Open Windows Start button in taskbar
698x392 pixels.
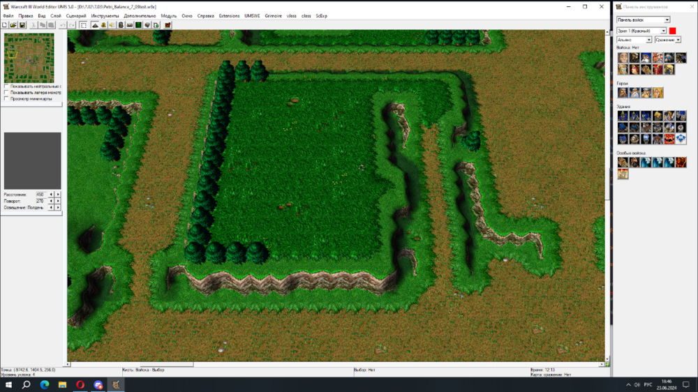pyautogui.click(x=9, y=385)
